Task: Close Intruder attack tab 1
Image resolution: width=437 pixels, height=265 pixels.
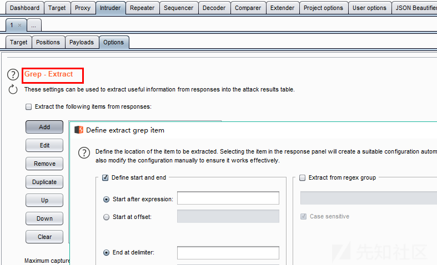Action: click(x=20, y=26)
